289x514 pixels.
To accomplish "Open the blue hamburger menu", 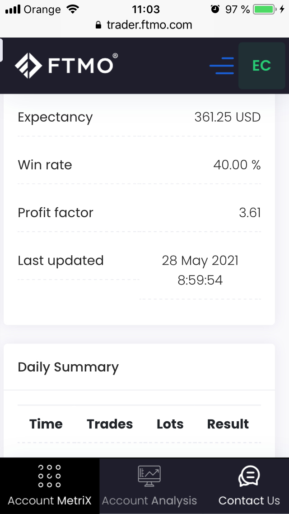I will [222, 66].
